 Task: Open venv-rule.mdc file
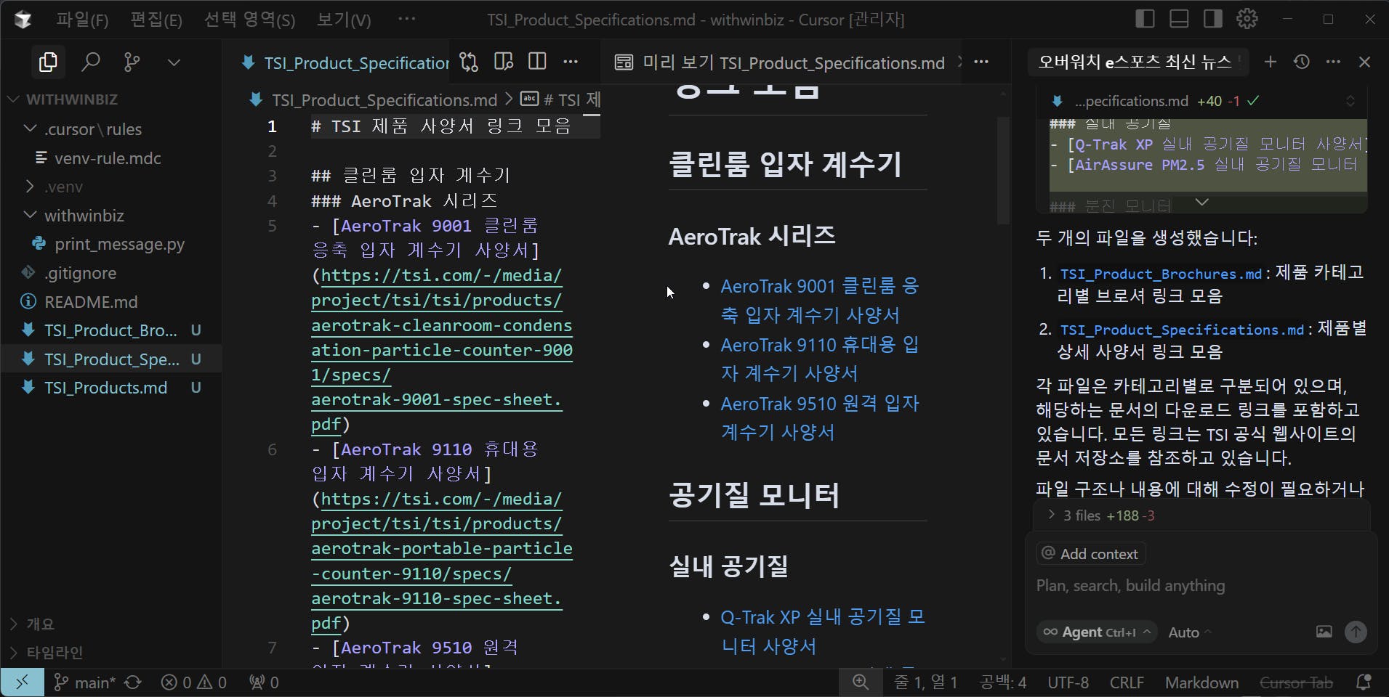[108, 158]
